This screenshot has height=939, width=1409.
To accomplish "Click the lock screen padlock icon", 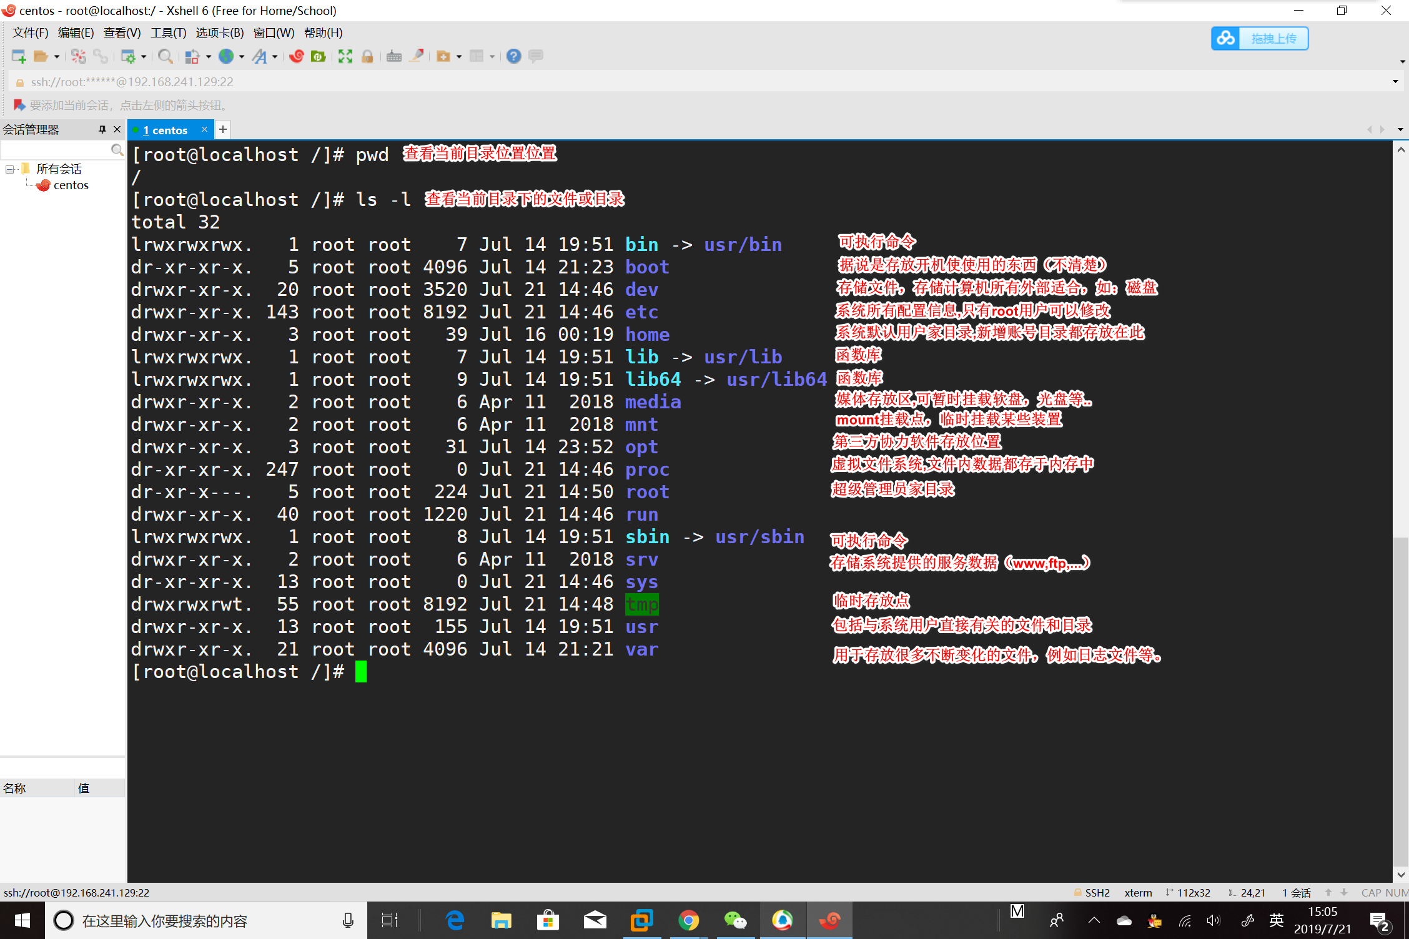I will pyautogui.click(x=367, y=57).
